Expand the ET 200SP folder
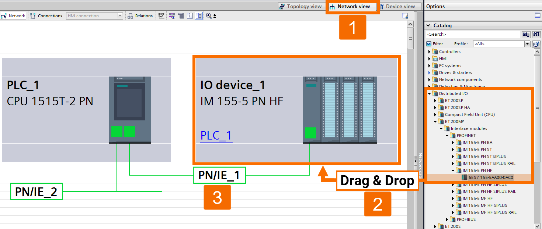This screenshot has width=542, height=229. pos(435,101)
